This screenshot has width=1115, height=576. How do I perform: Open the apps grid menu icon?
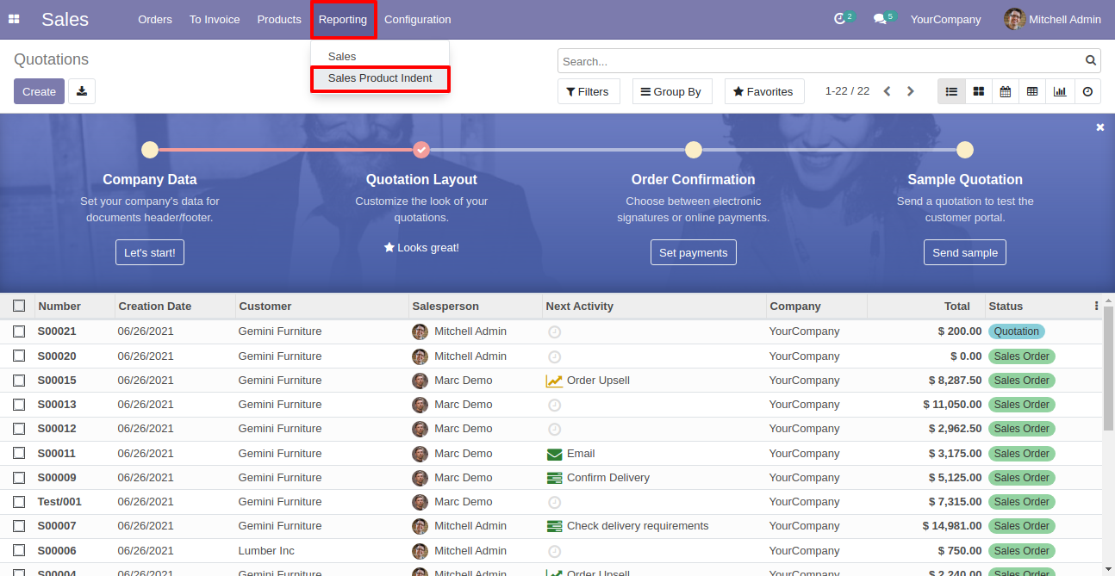(x=14, y=19)
